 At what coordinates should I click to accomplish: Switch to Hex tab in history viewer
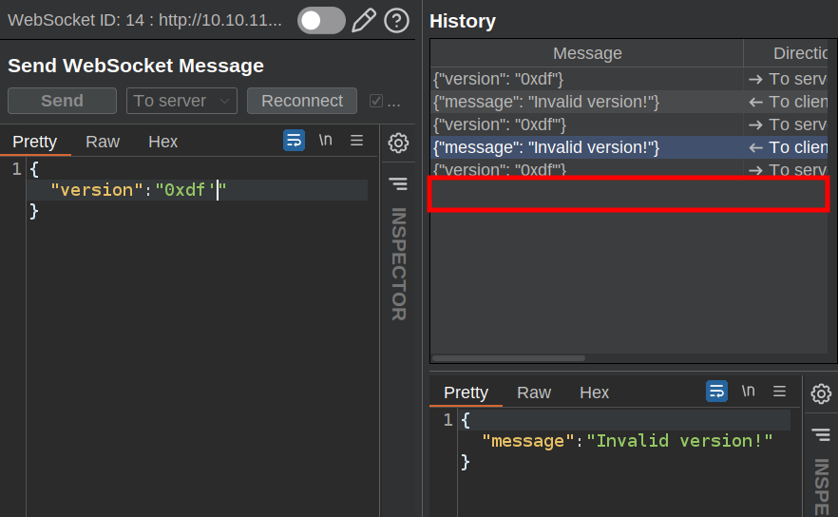click(594, 393)
